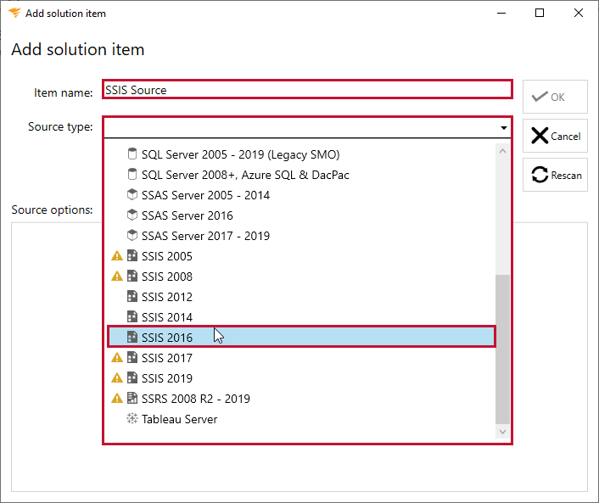
Task: Click the package icon of SSIS 2008
Action: 132,276
